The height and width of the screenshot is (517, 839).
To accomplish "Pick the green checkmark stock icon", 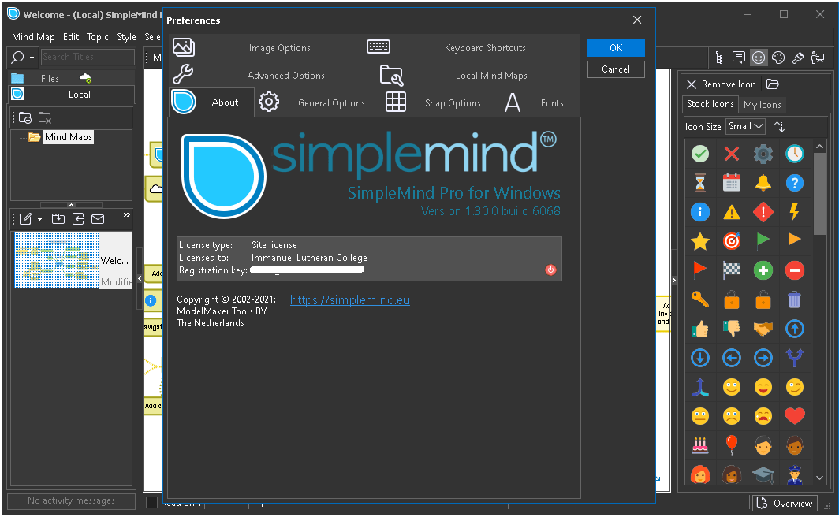I will (700, 154).
